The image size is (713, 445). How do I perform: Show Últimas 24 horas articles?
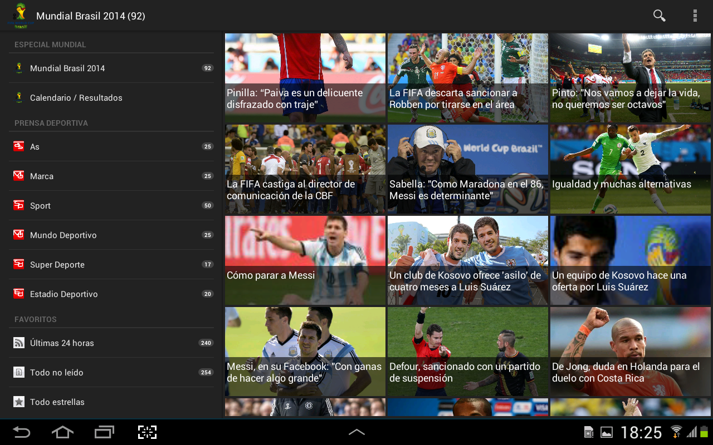[111, 343]
